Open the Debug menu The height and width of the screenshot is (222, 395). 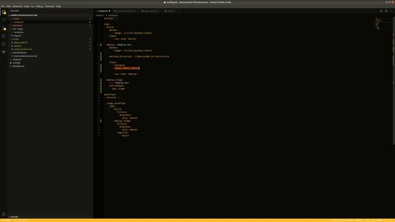tap(39, 6)
